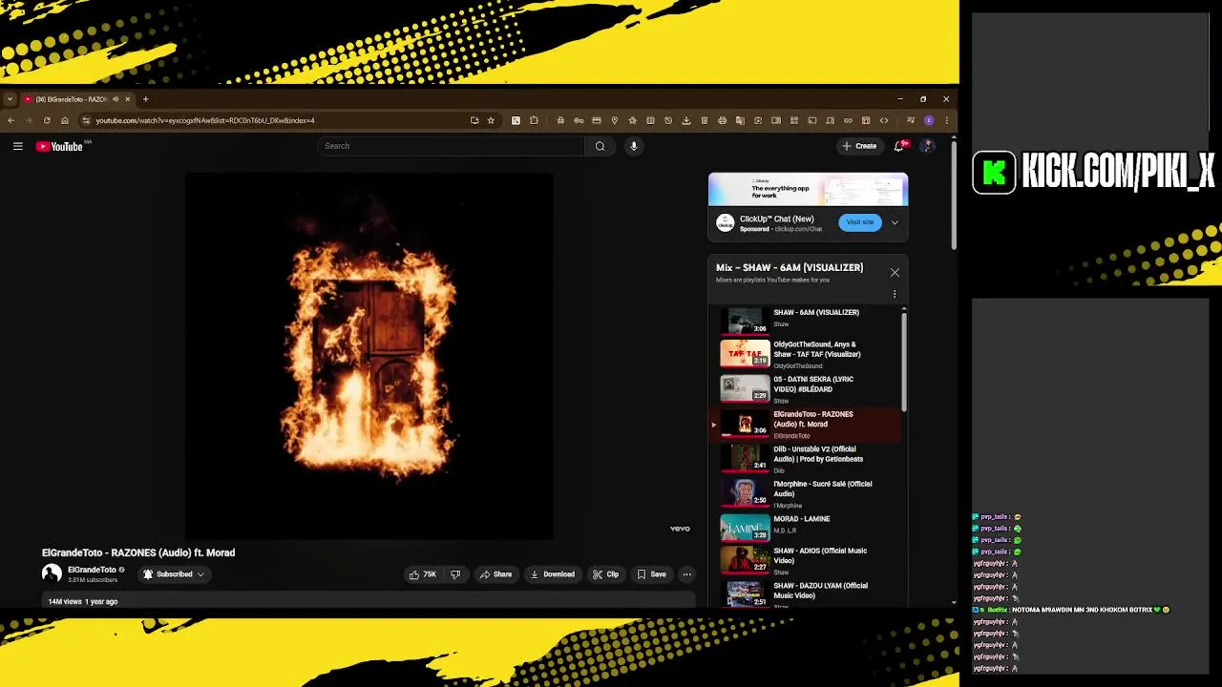Close the ElGrandeToto RAZONES browser tab
The image size is (1222, 687).
pyautogui.click(x=127, y=99)
